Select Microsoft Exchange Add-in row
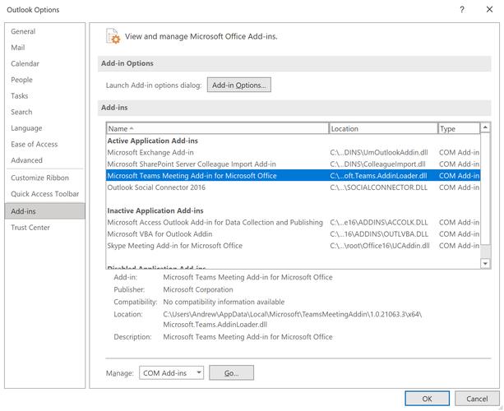 tap(150, 152)
